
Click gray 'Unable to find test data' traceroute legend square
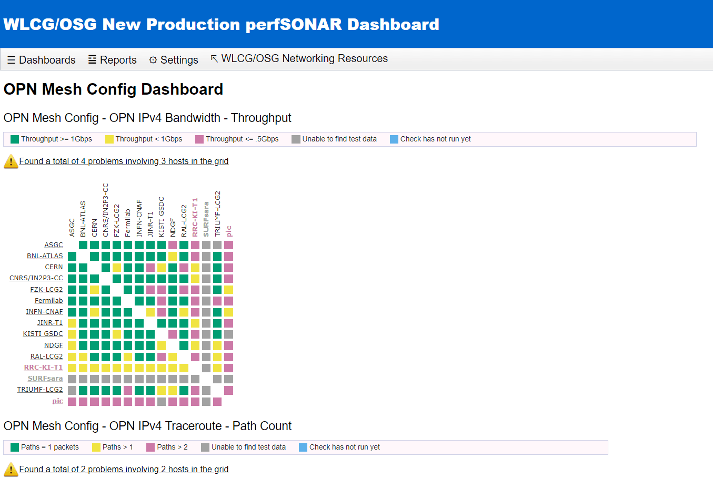205,447
